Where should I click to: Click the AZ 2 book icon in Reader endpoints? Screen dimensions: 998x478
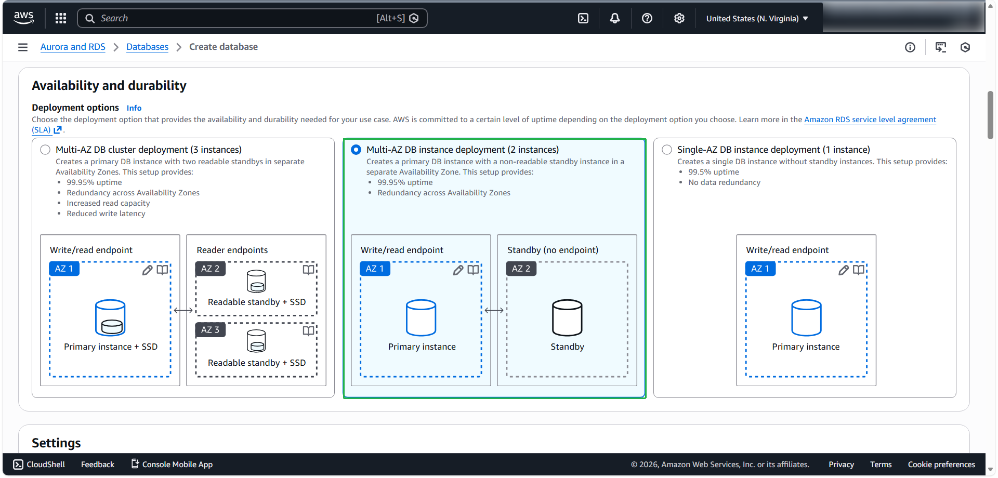click(x=309, y=270)
